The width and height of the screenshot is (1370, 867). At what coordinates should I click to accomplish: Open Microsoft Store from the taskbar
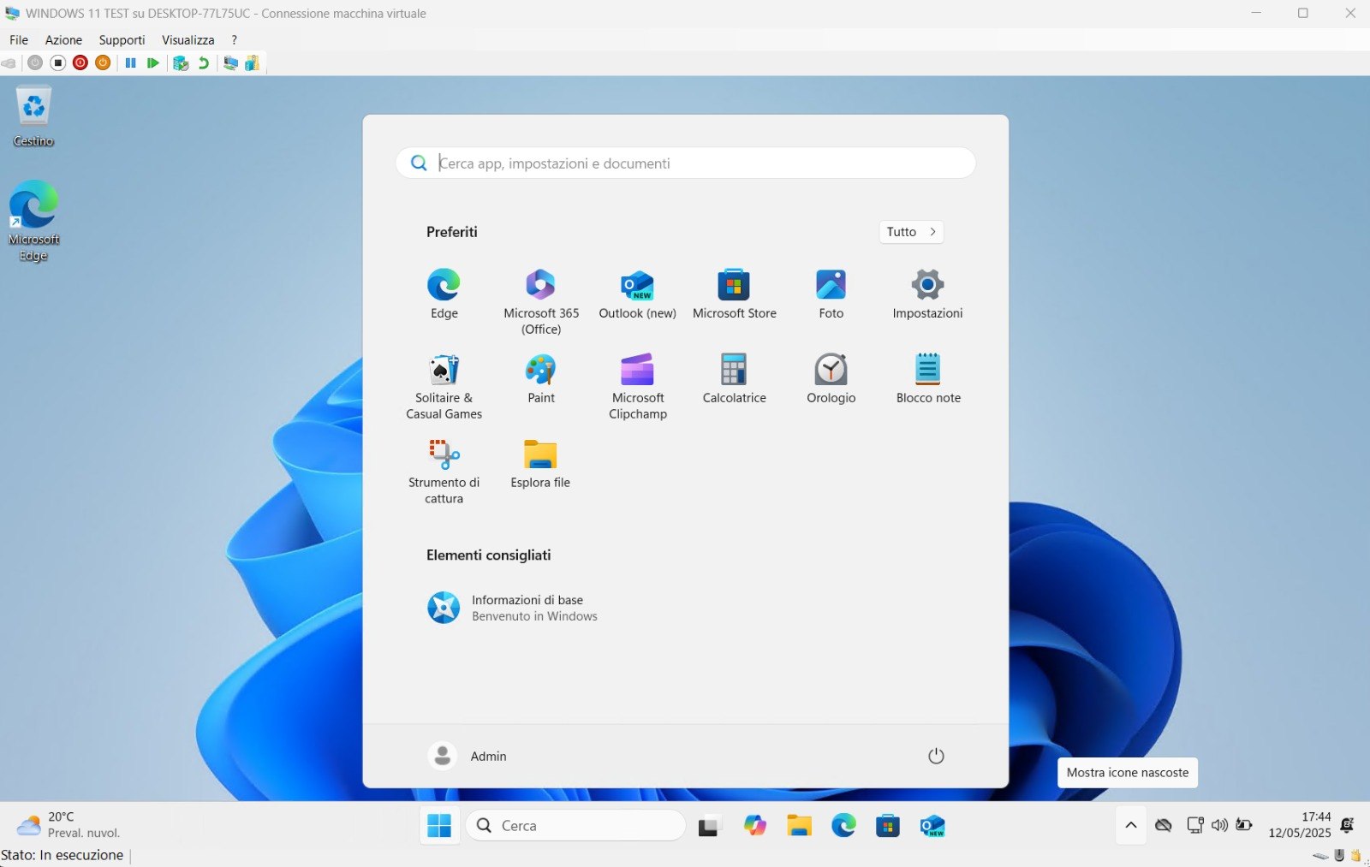(888, 826)
